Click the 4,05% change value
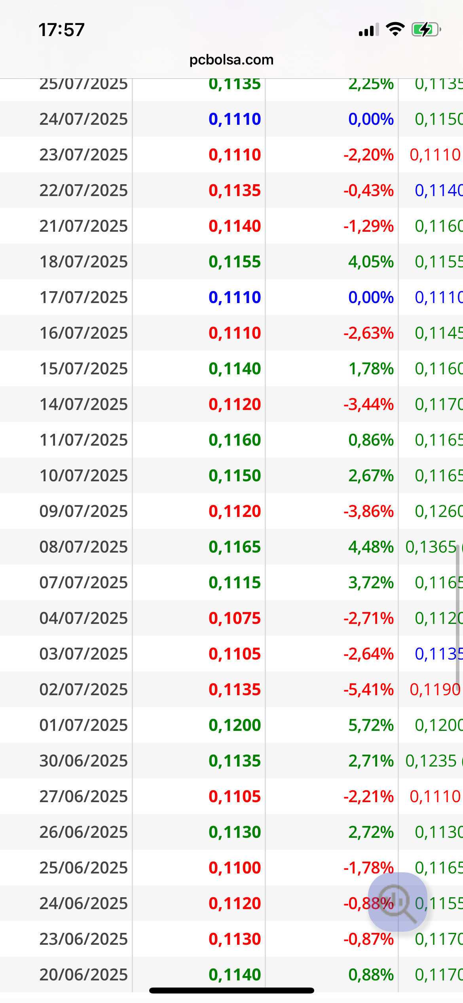The image size is (463, 1003). [371, 261]
